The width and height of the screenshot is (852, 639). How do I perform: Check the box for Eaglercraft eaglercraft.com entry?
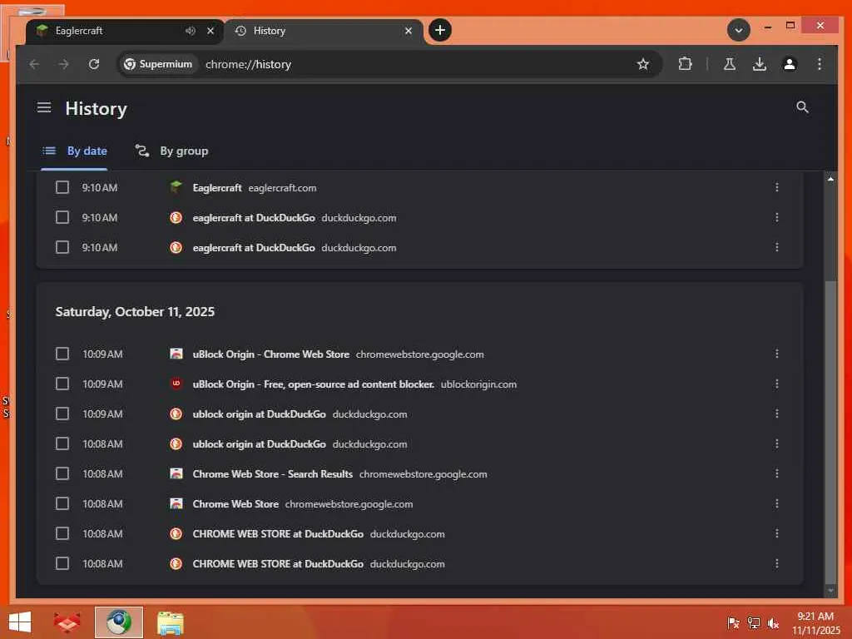coord(62,187)
